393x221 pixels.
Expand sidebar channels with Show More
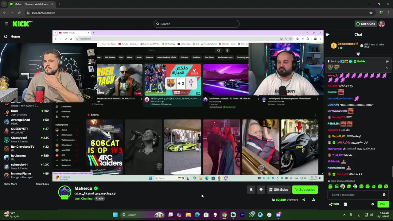coord(10,184)
